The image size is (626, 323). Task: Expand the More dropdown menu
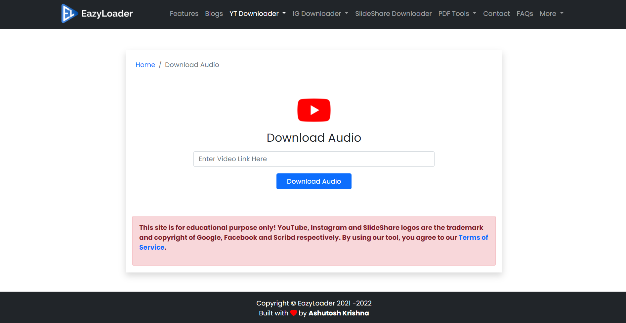click(552, 14)
